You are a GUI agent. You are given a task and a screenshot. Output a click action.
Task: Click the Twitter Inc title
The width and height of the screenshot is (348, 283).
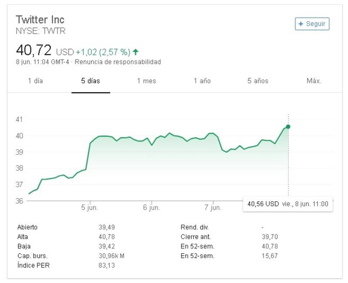(40, 20)
